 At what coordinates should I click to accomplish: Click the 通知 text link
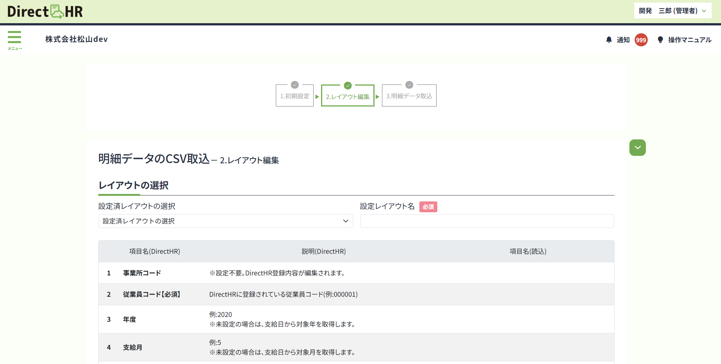[623, 40]
